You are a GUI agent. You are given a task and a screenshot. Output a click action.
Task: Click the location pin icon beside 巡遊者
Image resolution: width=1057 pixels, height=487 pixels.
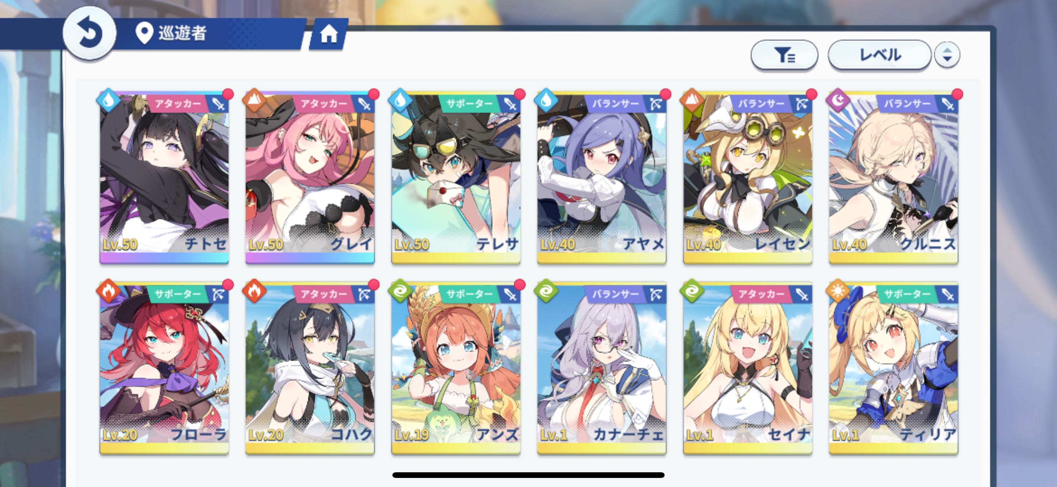(x=144, y=33)
